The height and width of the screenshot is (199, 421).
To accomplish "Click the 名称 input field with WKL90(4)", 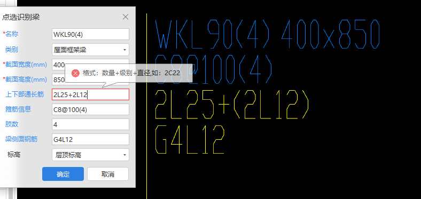I will point(90,34).
